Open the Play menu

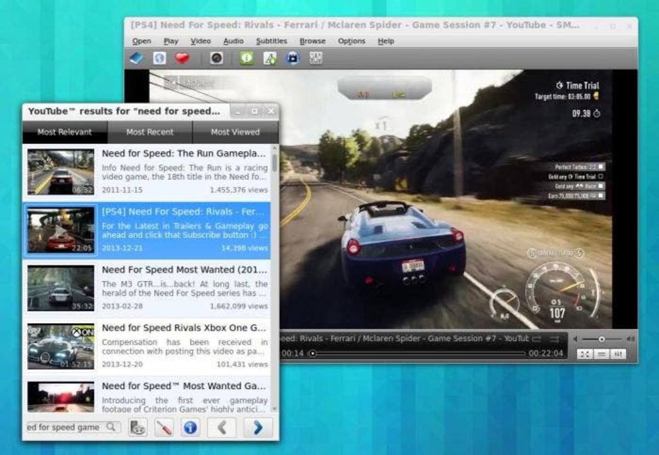[171, 41]
